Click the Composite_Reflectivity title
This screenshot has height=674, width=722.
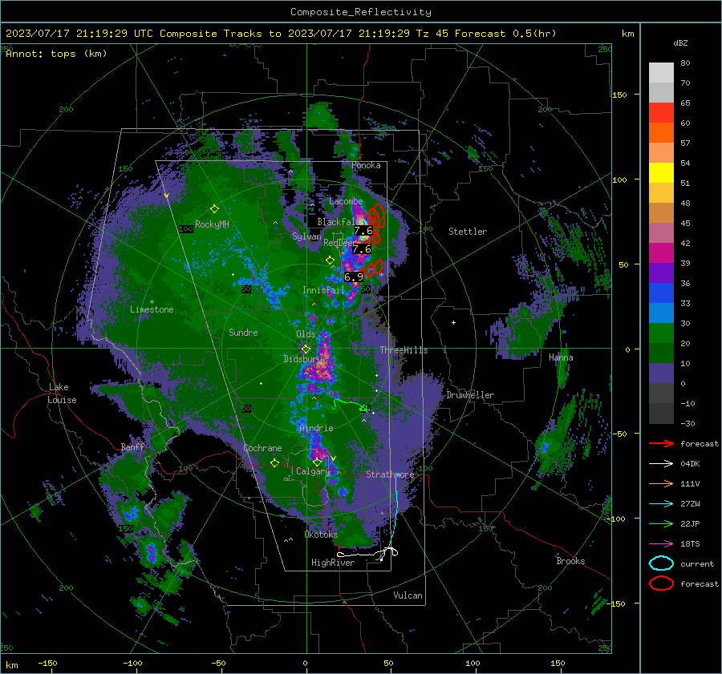pos(361,12)
